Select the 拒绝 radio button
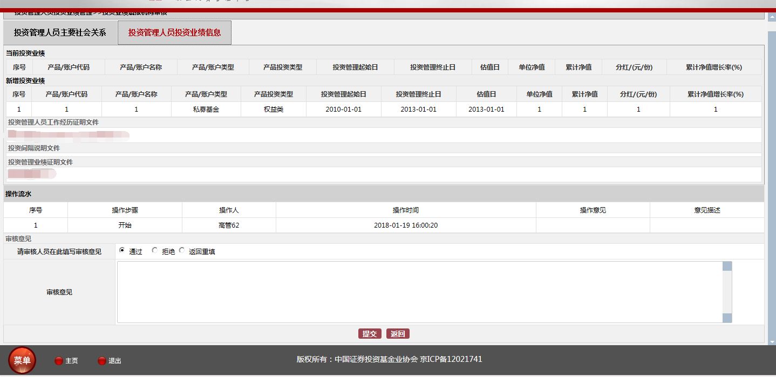776x377 pixels. click(x=155, y=250)
